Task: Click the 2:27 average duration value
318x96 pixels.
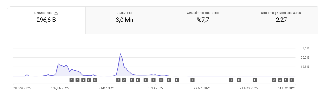Action: 281,20
